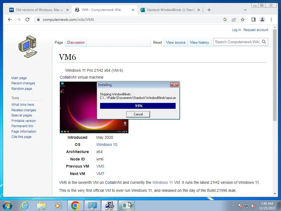Open Windows Explorer from the taskbar
Image resolution: width=281 pixels, height=211 pixels.
41,206
